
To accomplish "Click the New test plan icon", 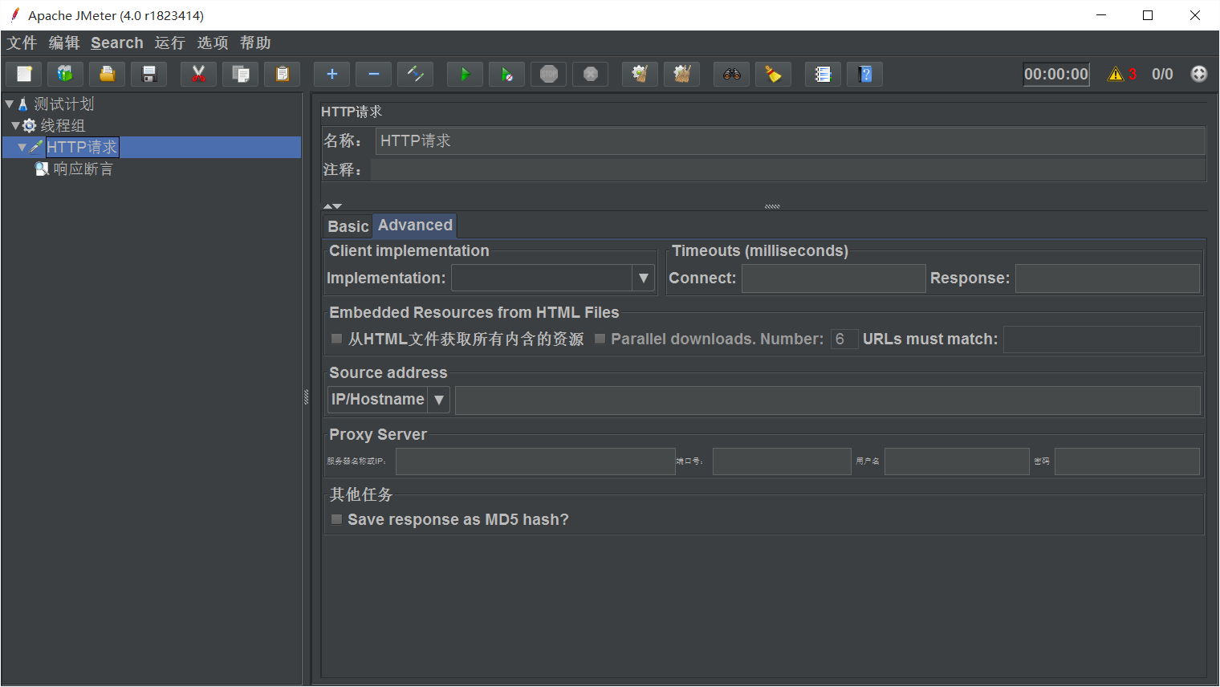I will coord(24,74).
